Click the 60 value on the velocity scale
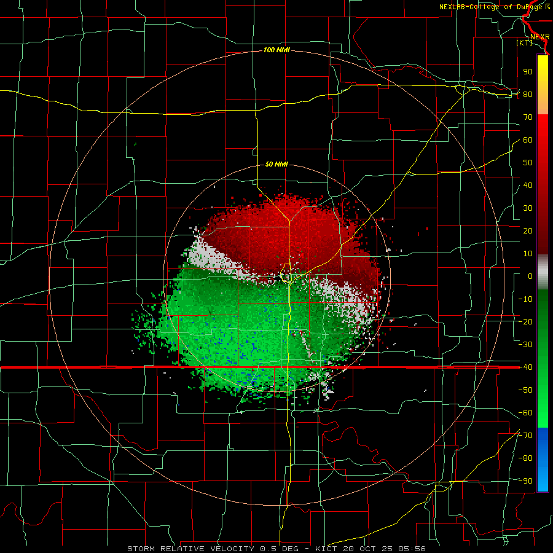The width and height of the screenshot is (553, 553). pos(528,140)
